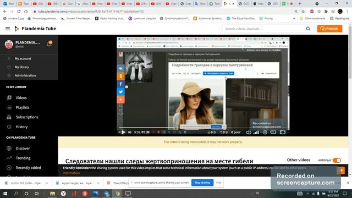352x198 pixels.
Task: Open My library in the sidebar
Action: coord(22,67)
